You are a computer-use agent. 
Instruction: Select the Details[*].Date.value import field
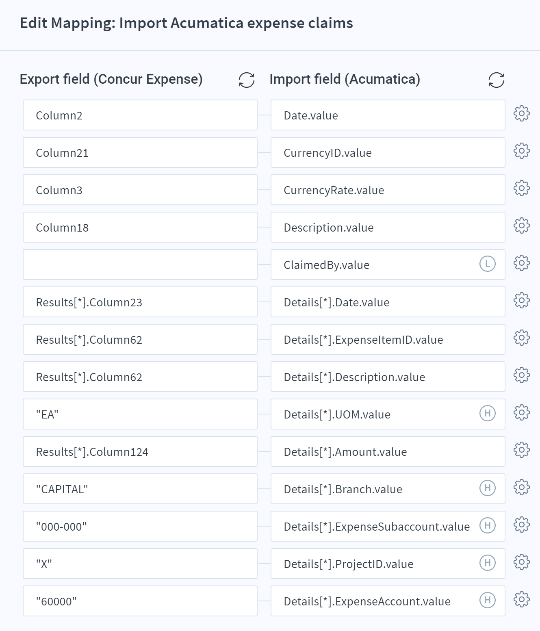tap(388, 302)
